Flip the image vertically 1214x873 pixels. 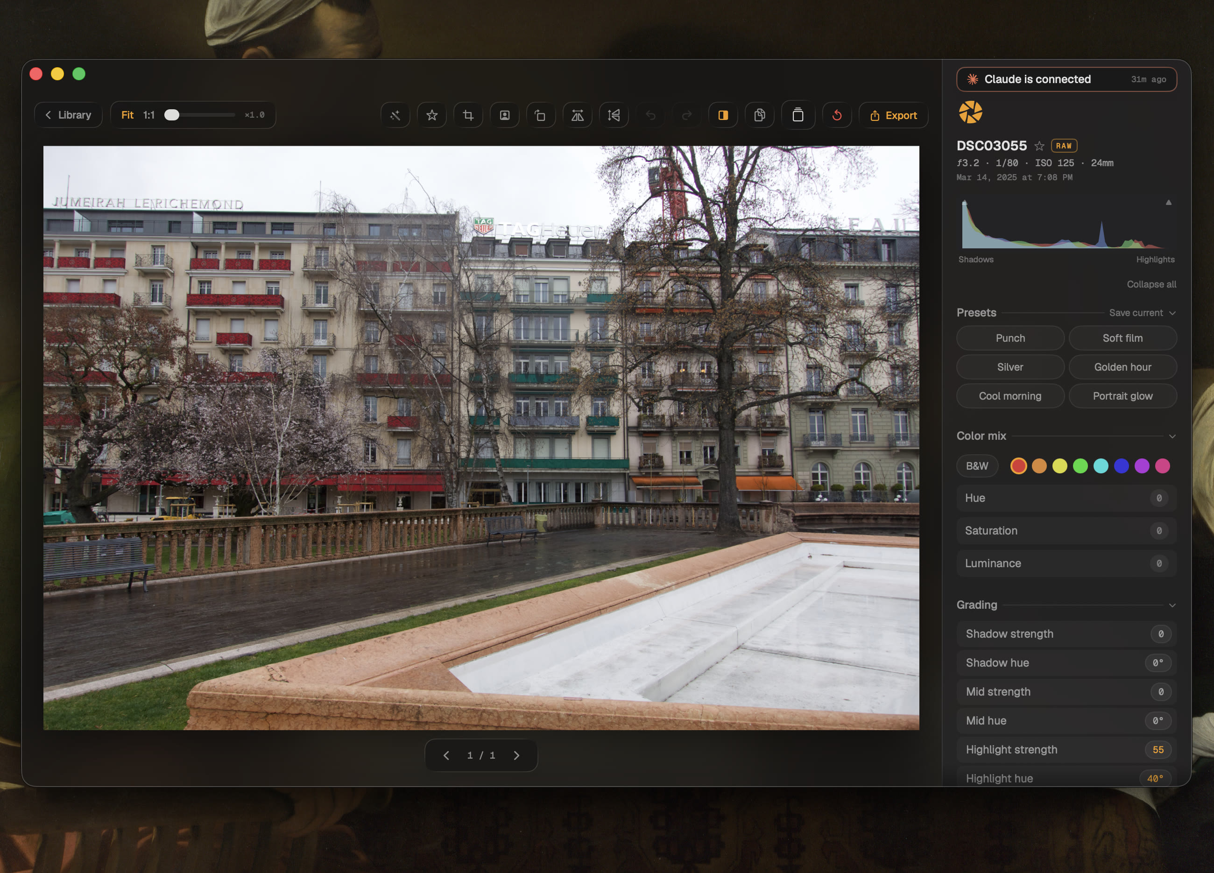coord(614,115)
